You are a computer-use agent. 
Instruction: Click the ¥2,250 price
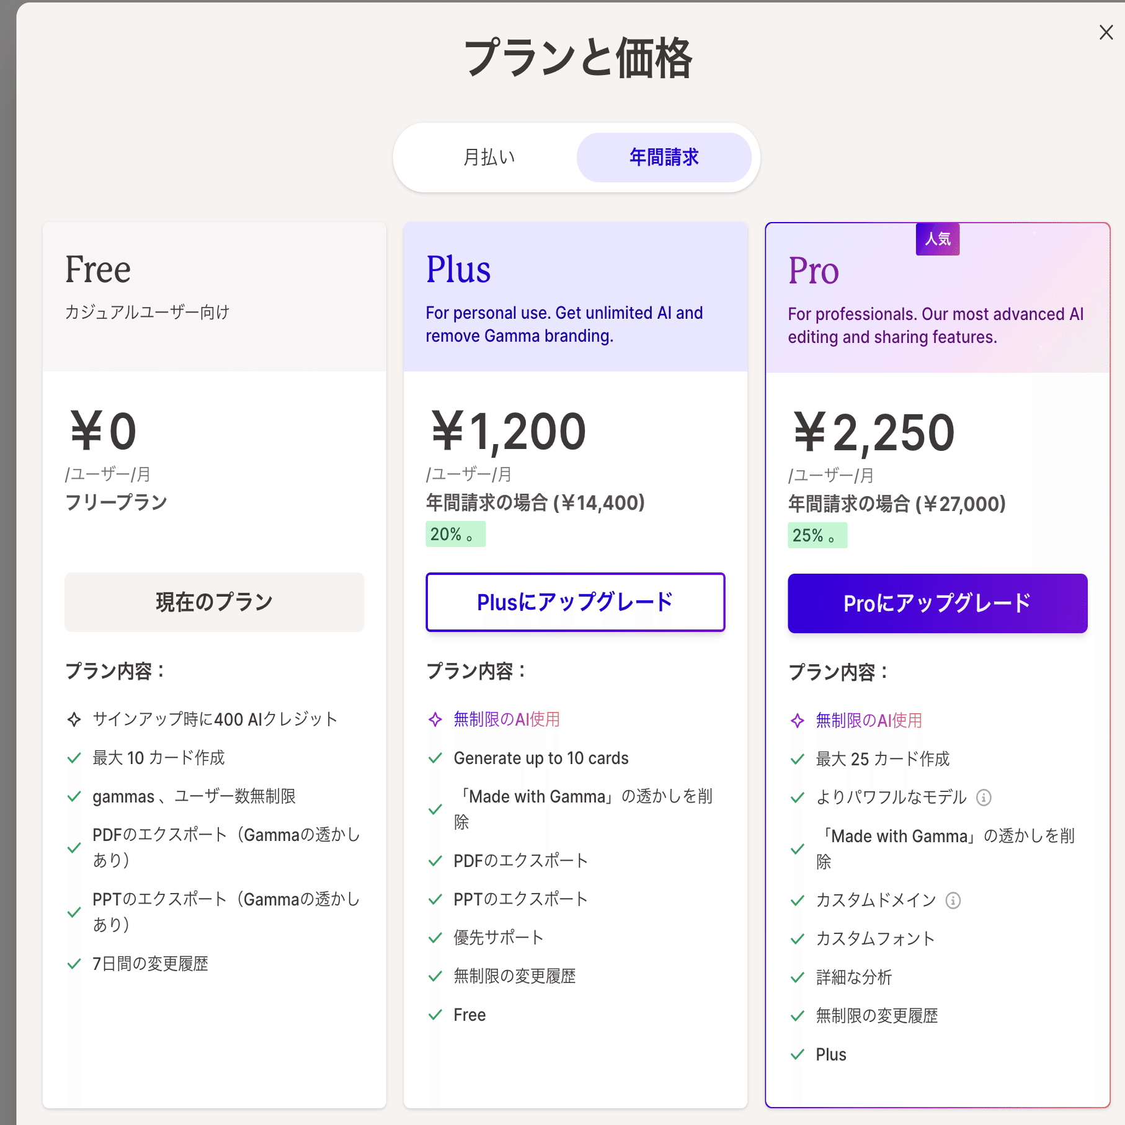coord(874,433)
